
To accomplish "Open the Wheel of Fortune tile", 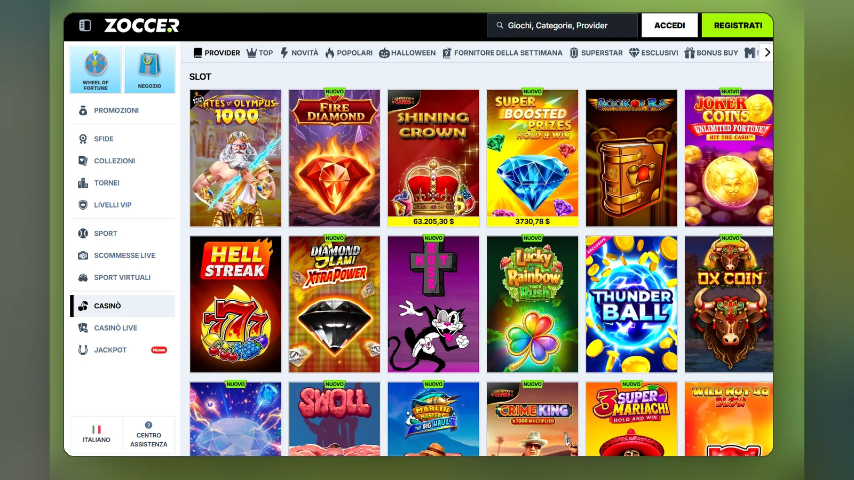I will click(96, 69).
